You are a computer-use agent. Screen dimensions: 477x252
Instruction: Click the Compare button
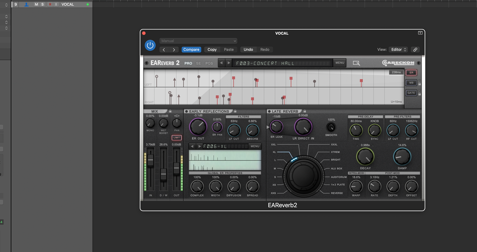[x=191, y=50]
